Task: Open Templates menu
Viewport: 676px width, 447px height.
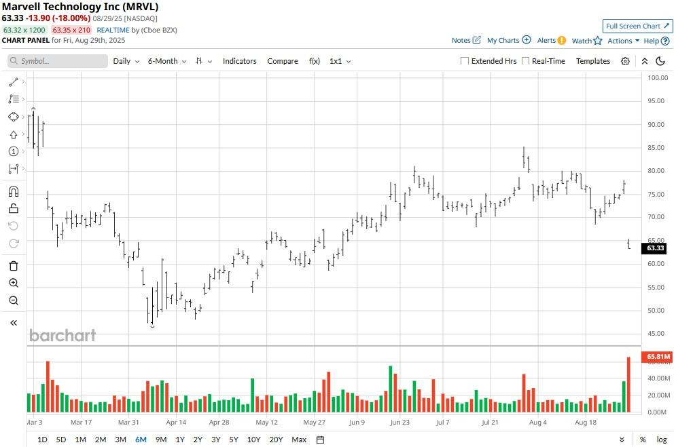Action: coord(593,61)
